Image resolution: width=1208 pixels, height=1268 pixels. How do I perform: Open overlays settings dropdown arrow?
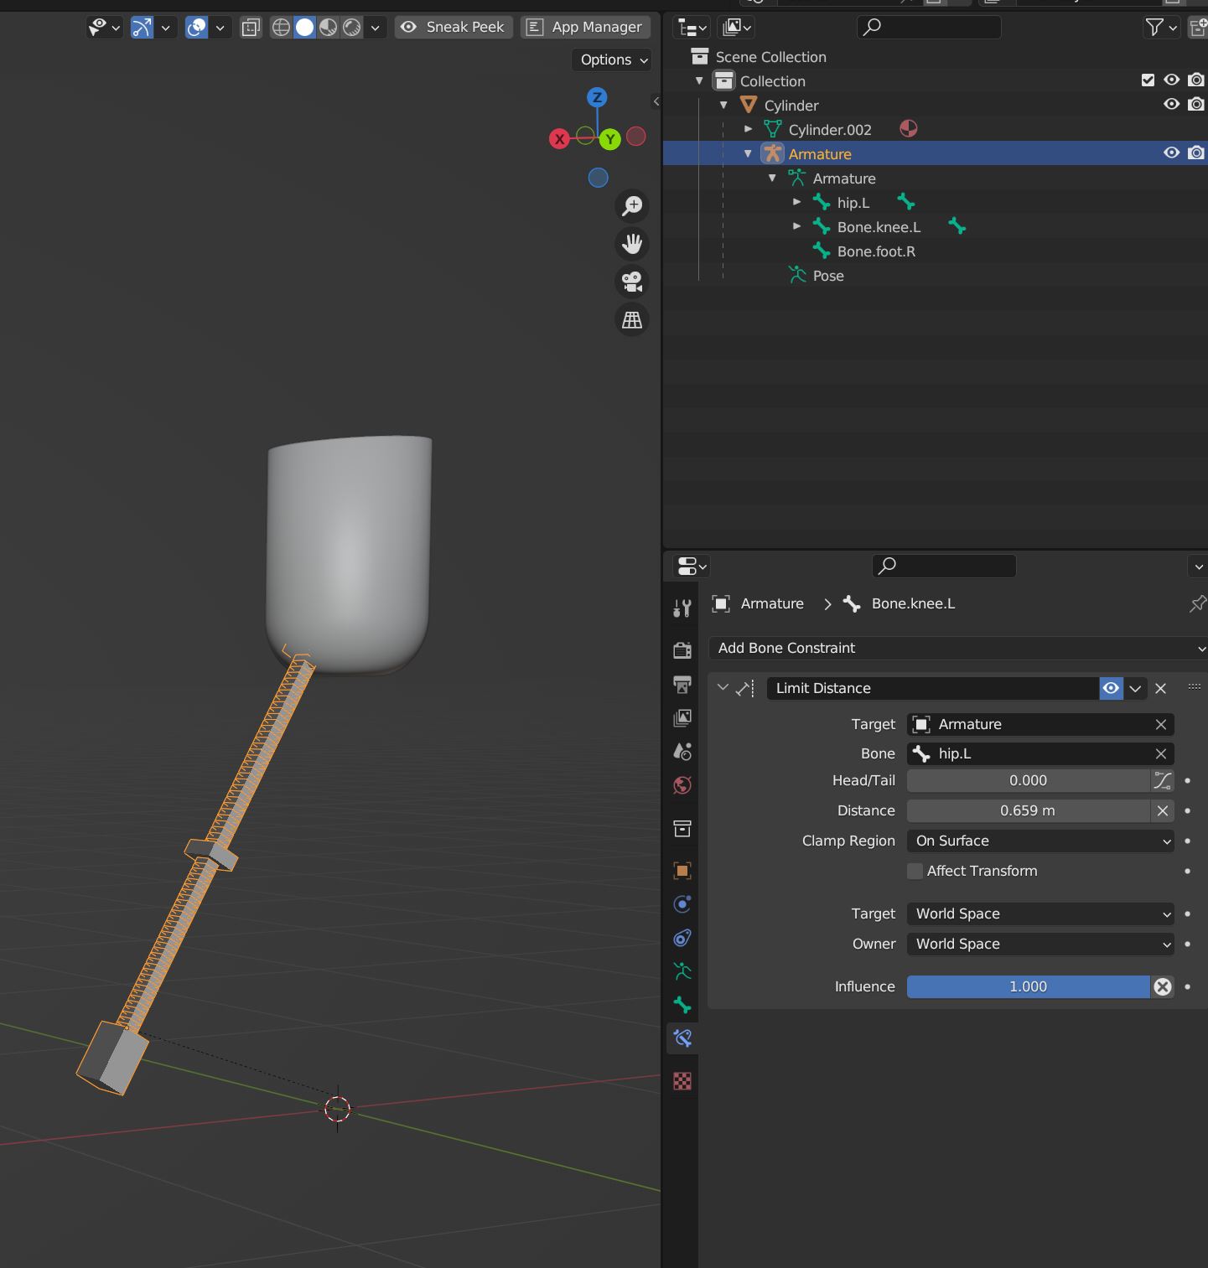(220, 28)
